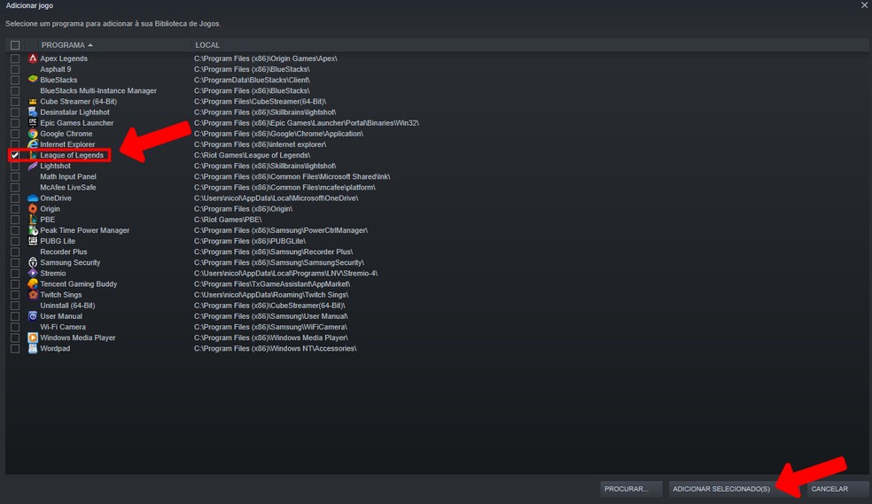Click the Windows Media Player icon
This screenshot has height=504, width=872.
33,337
